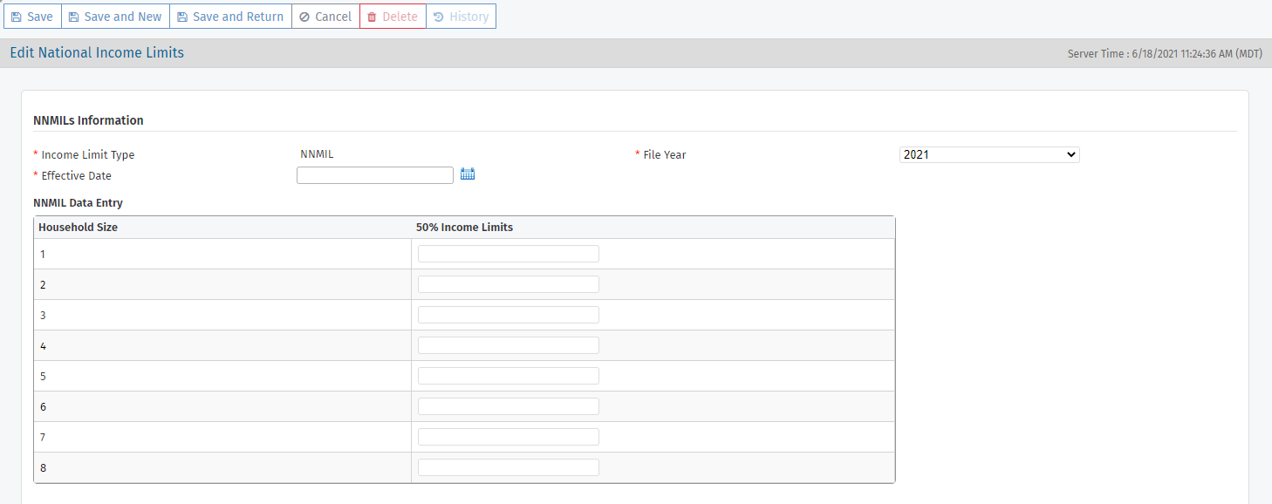Select income limit input for household size 3

tap(508, 315)
